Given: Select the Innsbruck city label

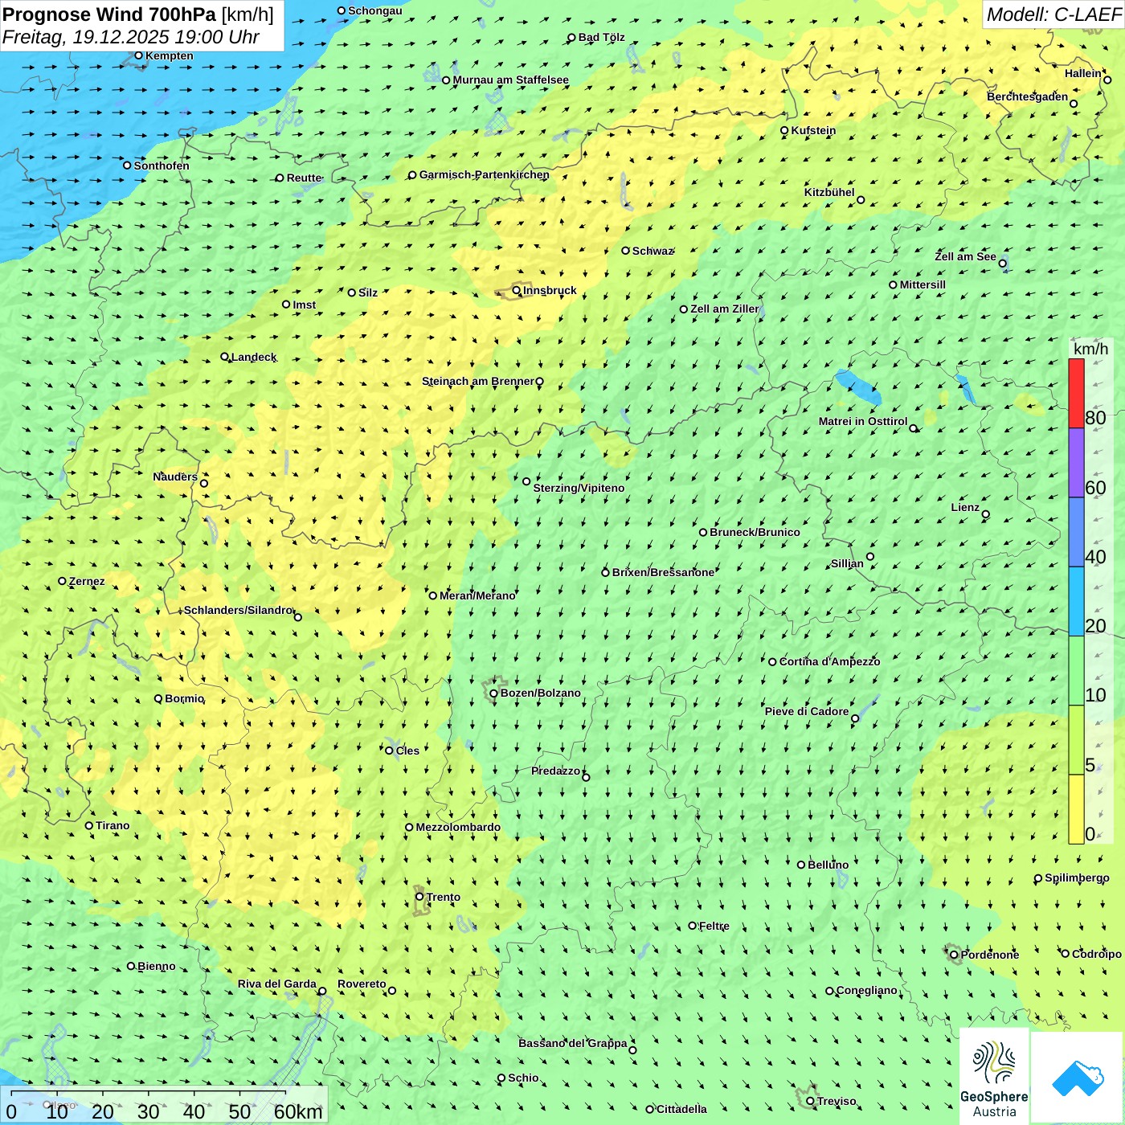Looking at the screenshot, I should 550,290.
